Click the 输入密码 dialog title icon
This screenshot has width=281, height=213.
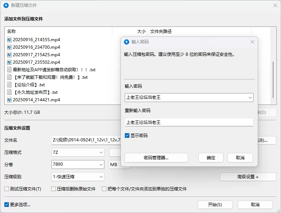coord(127,42)
